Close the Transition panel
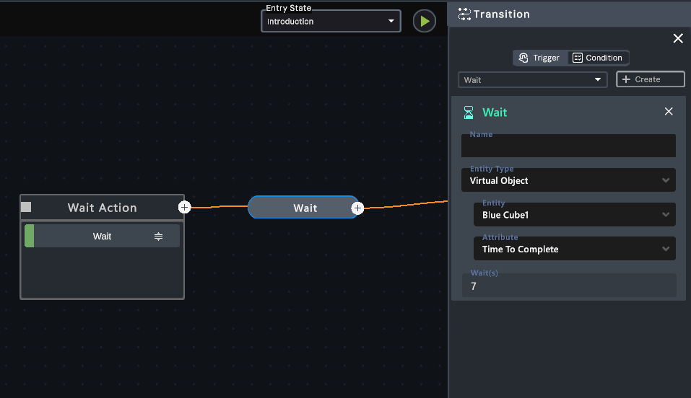691x398 pixels. (x=677, y=39)
